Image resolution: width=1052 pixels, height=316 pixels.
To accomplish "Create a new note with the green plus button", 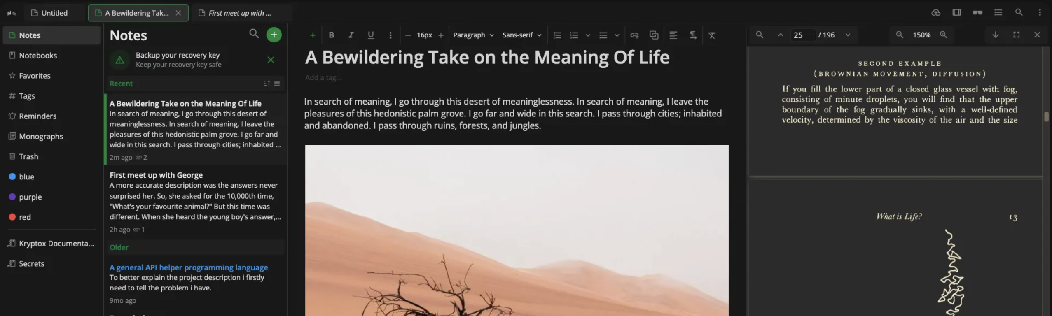I will click(x=274, y=35).
